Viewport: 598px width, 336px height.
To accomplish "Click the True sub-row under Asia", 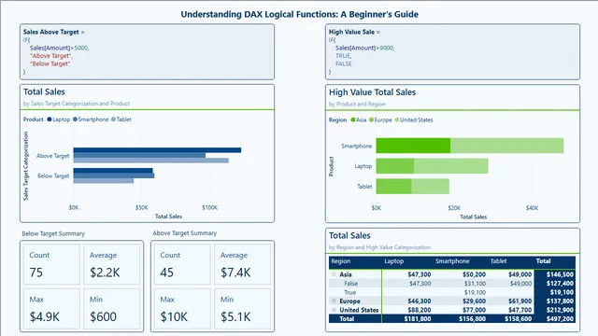I will (x=349, y=292).
